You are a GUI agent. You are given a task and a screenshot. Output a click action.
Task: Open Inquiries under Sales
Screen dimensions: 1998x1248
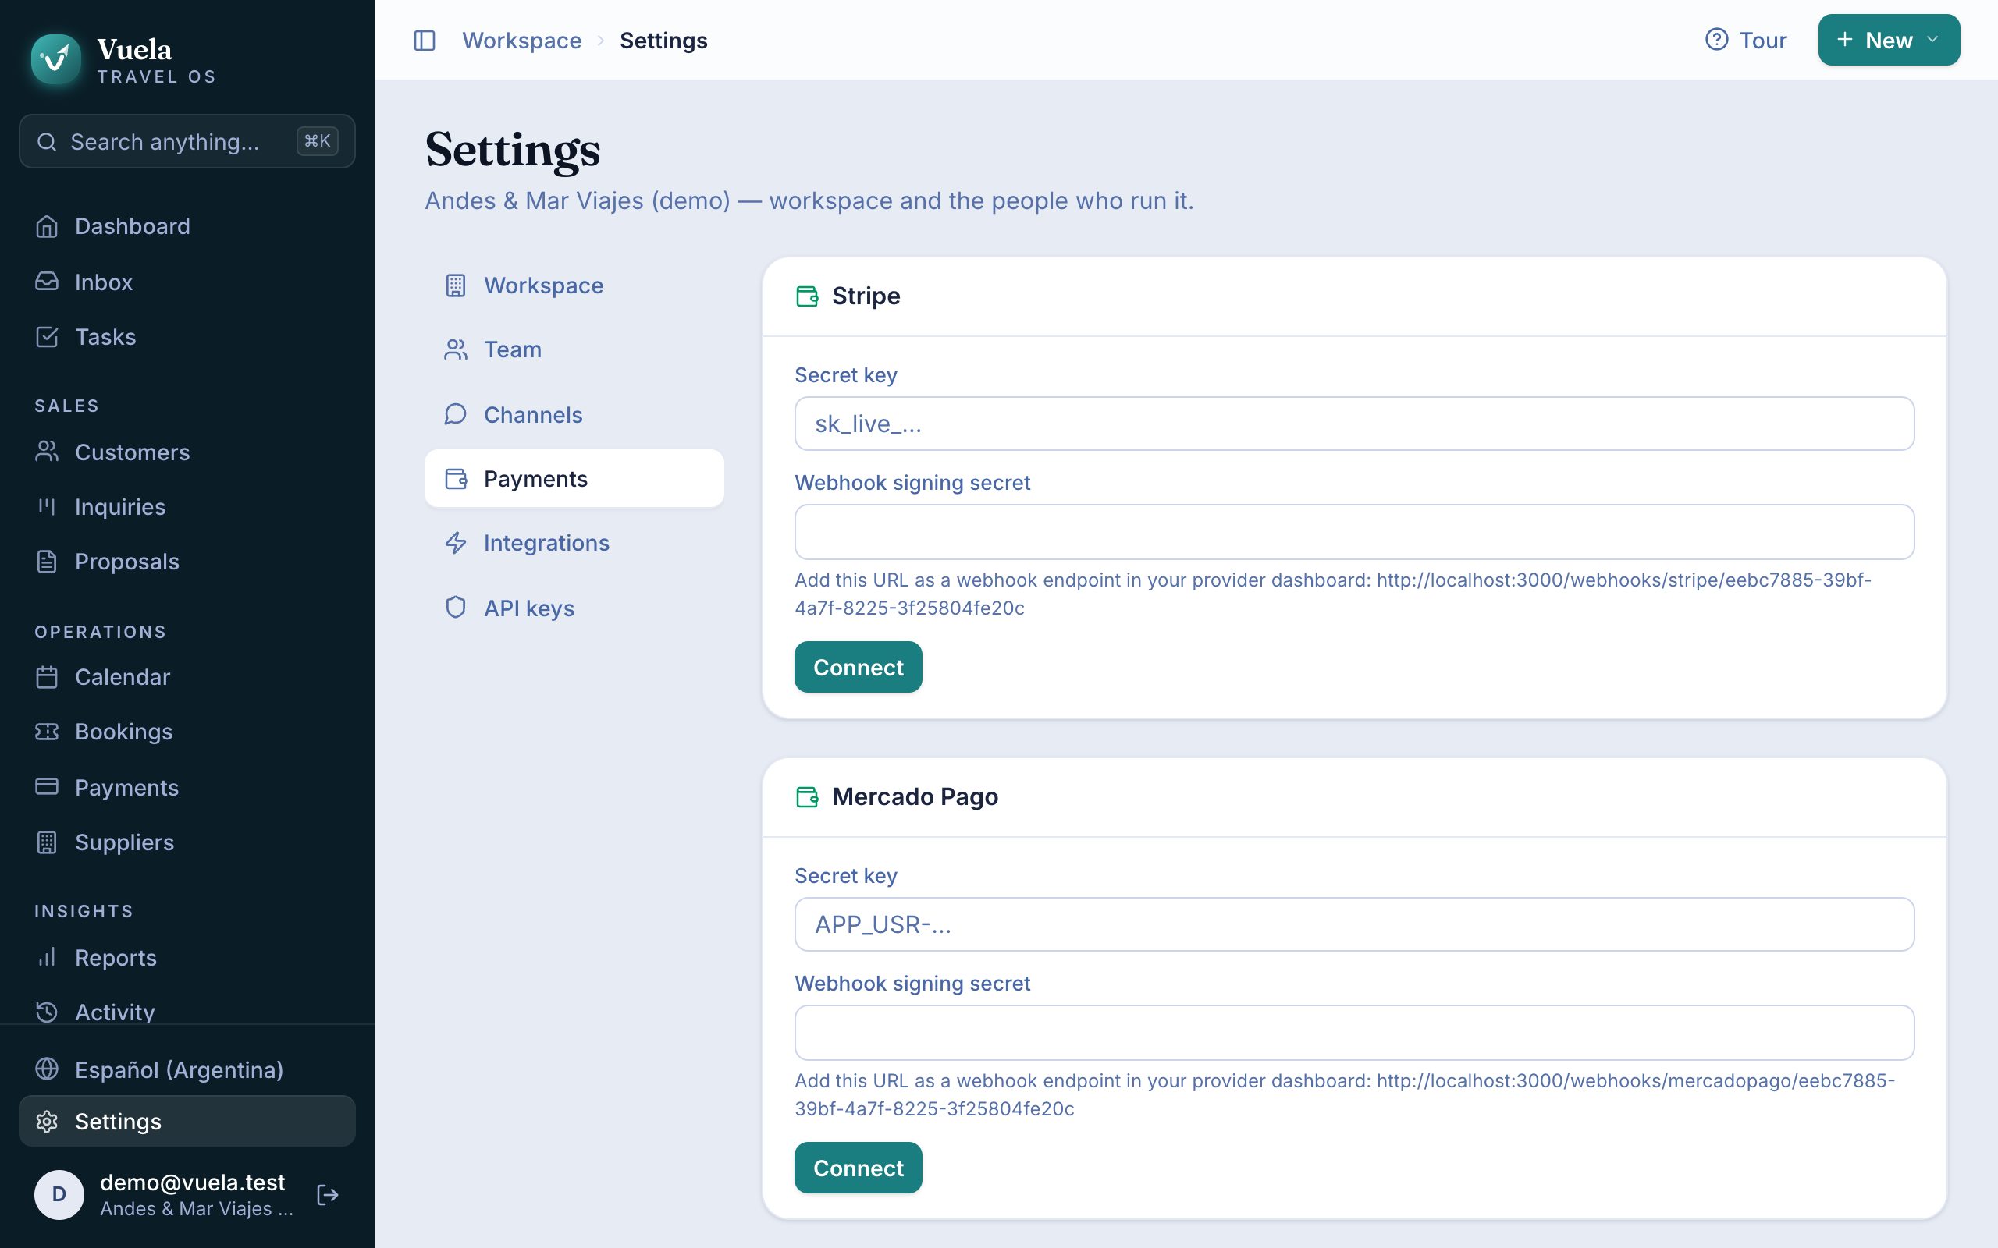187,507
